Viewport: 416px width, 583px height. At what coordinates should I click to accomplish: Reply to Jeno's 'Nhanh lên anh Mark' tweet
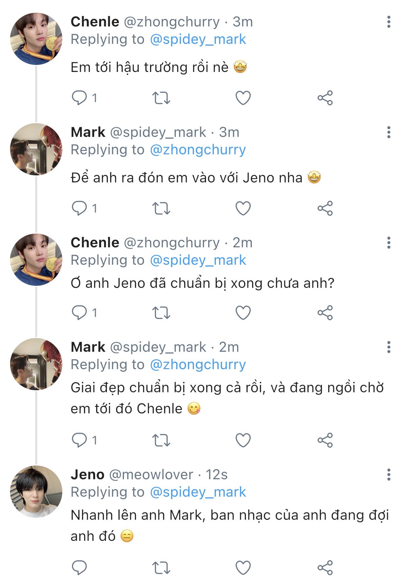pos(79,568)
